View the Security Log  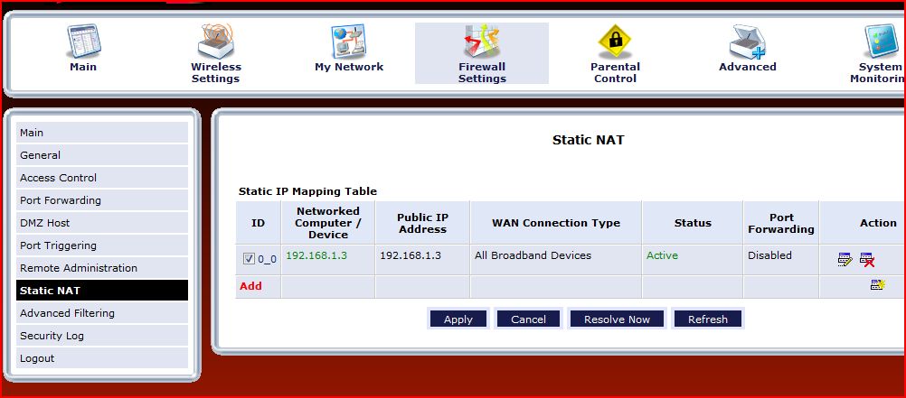pos(102,335)
